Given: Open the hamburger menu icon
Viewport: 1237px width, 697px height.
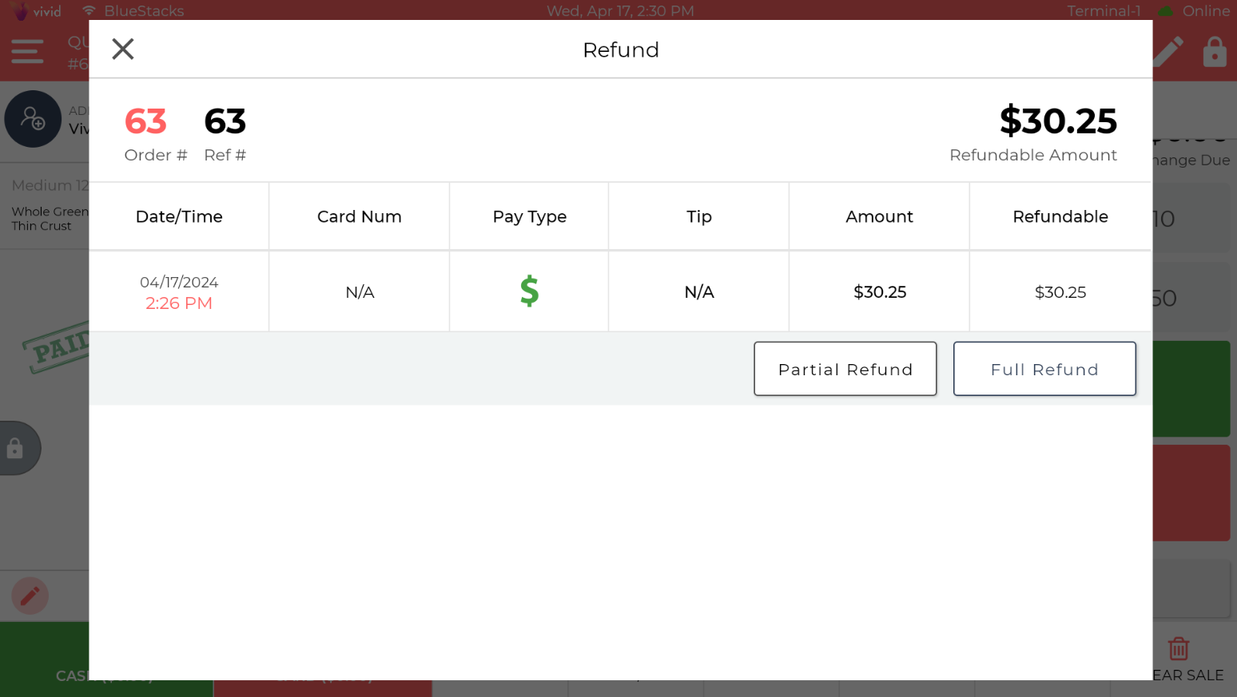Looking at the screenshot, I should [x=27, y=52].
